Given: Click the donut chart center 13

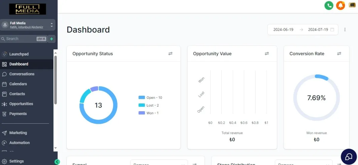Looking at the screenshot, I should (x=98, y=105).
